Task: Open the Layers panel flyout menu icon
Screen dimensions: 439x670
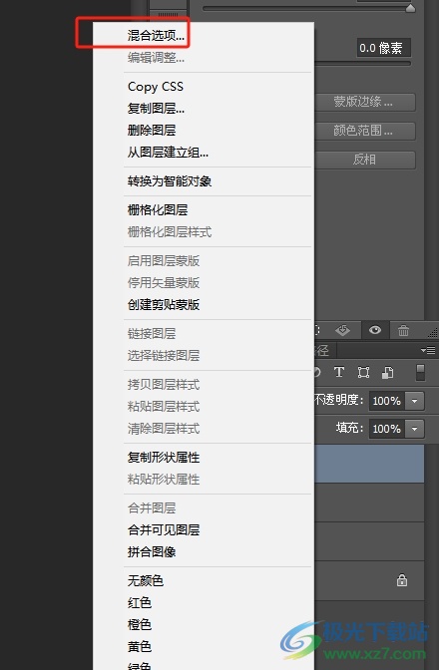Action: (x=428, y=350)
